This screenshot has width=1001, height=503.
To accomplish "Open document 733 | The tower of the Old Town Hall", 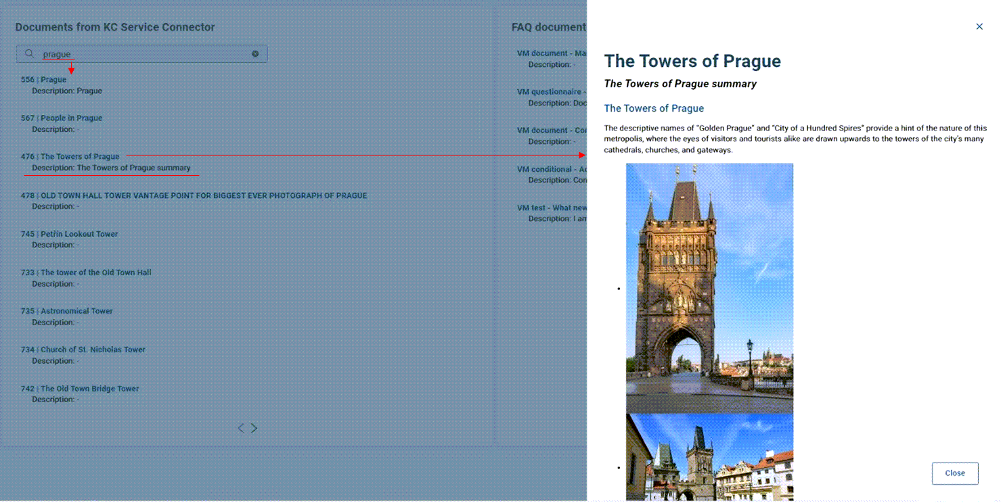I will 87,273.
